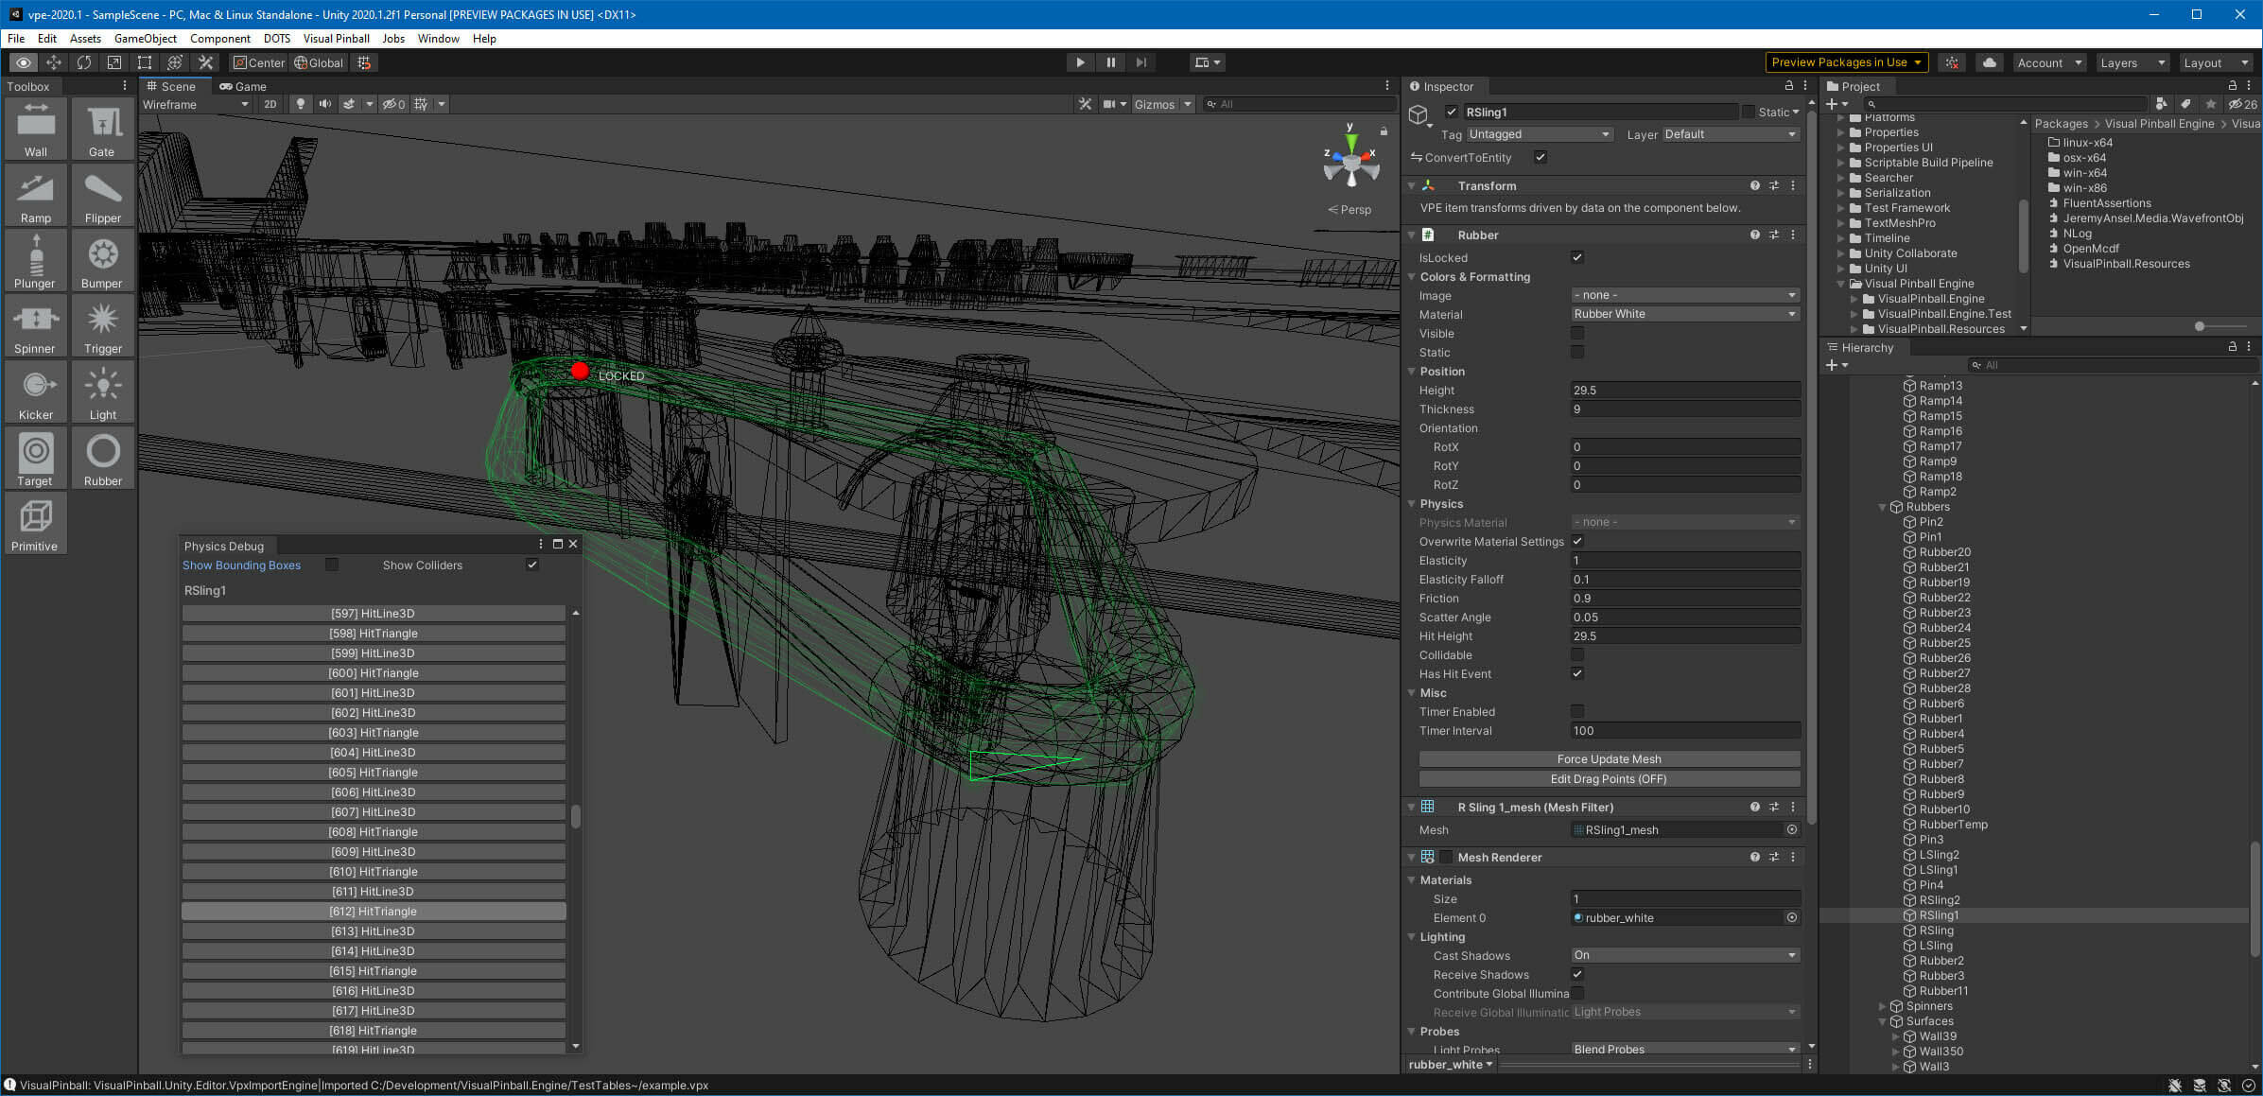Adjust Project panel icon size slider
2263x1096 pixels.
coord(2200,326)
